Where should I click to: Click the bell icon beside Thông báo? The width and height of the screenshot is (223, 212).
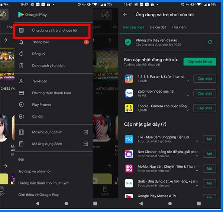click(21, 42)
